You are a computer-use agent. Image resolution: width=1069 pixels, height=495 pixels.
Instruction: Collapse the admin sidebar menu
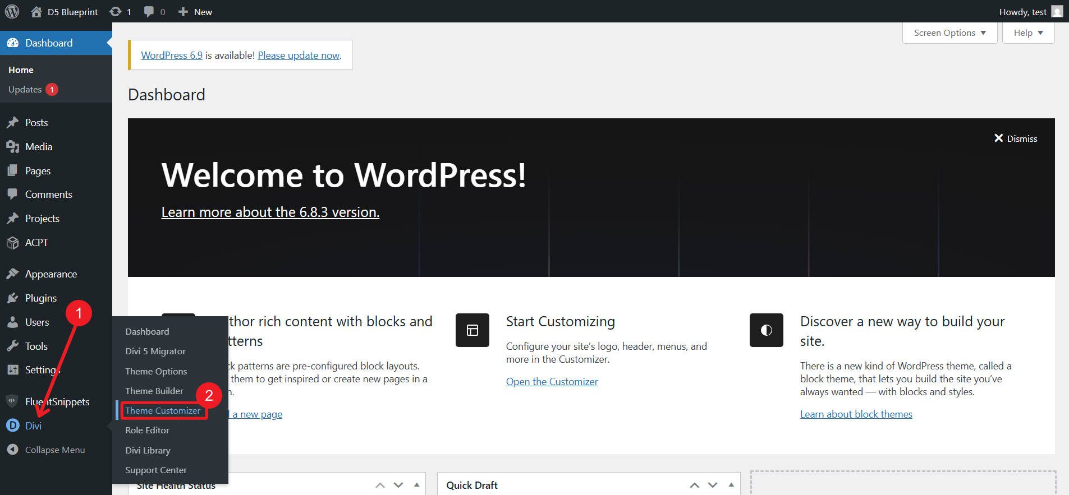(54, 450)
